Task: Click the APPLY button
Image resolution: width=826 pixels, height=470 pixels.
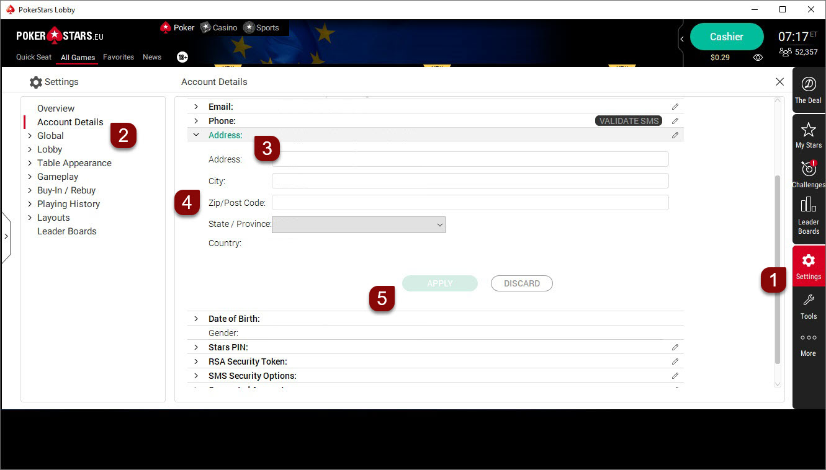Action: [x=440, y=283]
